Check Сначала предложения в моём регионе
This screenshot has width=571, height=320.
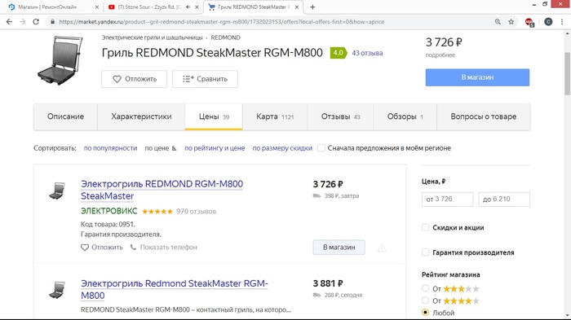click(321, 148)
